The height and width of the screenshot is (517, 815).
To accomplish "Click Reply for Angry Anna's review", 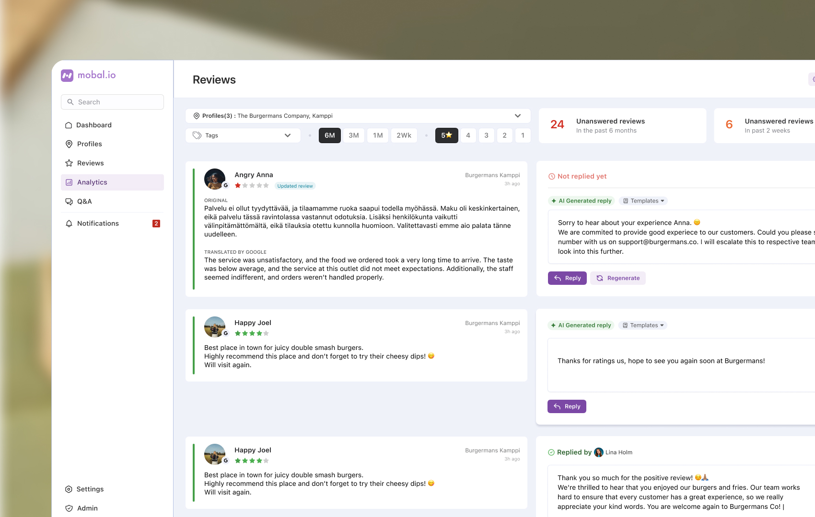I will pos(567,278).
